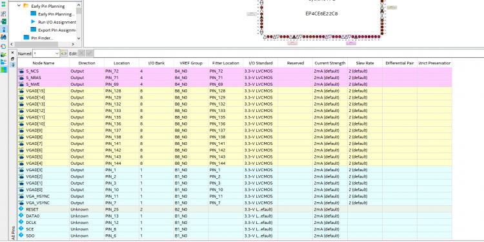Screen dimensions: 484x242
Task: Click the green blocks icon in the left toolbar
Action: click(x=3, y=70)
